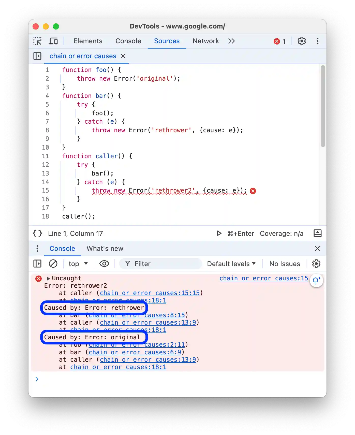Open the Network tab
The width and height of the screenshot is (355, 435).
(x=206, y=41)
